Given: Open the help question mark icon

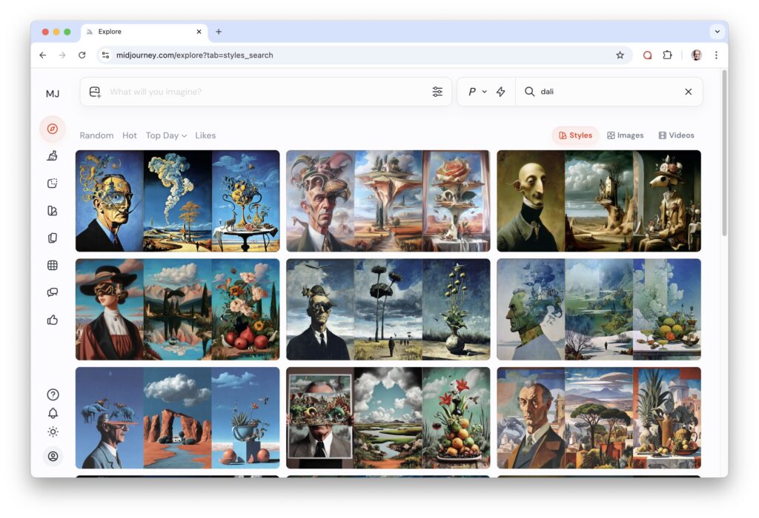Looking at the screenshot, I should pos(53,394).
